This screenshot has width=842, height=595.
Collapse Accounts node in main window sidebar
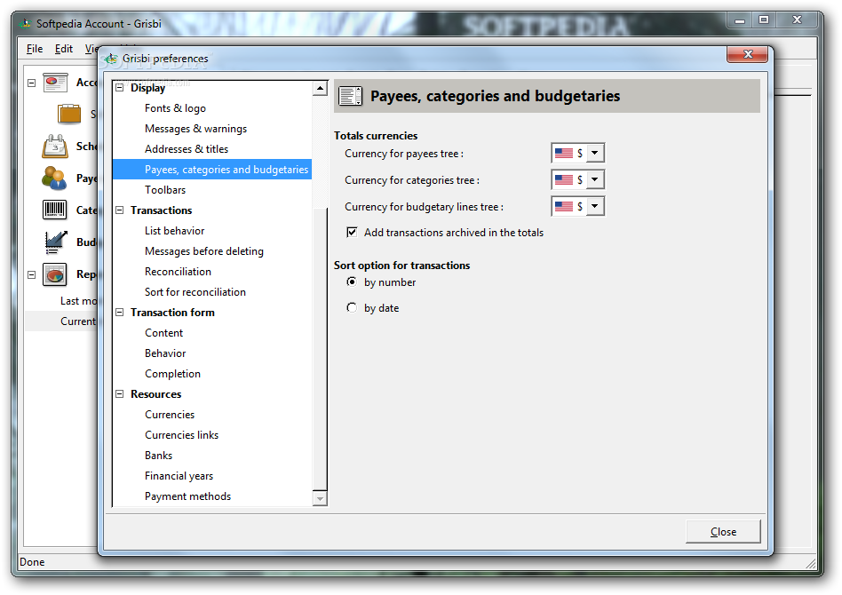(x=32, y=83)
